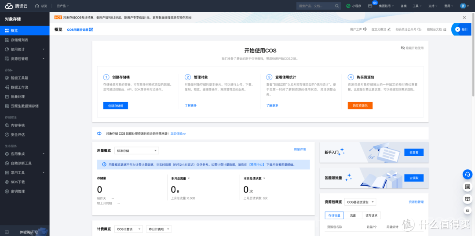The image size is (475, 236).
Task: Hide the 开始使用 getting-started panel
Action: (x=412, y=48)
